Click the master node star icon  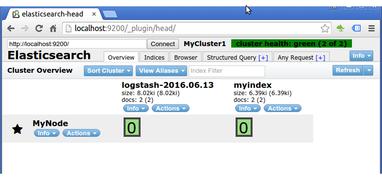coord(17,129)
